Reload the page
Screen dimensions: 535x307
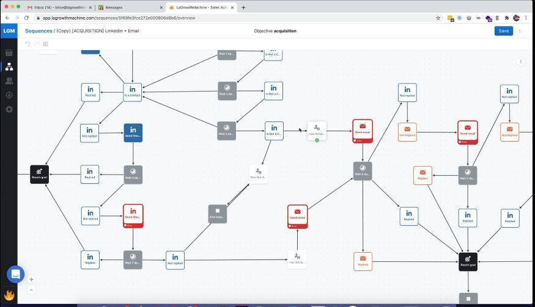pyautogui.click(x=26, y=18)
